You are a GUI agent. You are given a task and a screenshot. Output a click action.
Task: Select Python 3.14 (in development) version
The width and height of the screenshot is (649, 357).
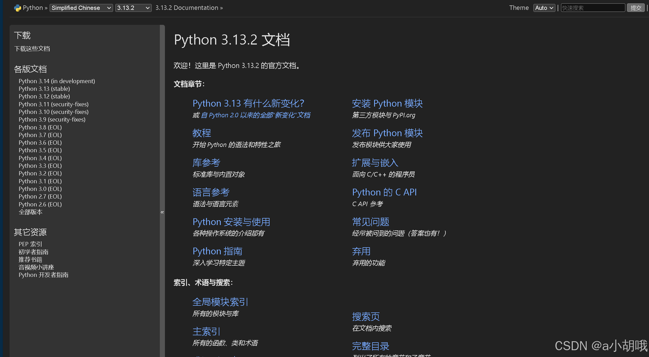tap(57, 81)
